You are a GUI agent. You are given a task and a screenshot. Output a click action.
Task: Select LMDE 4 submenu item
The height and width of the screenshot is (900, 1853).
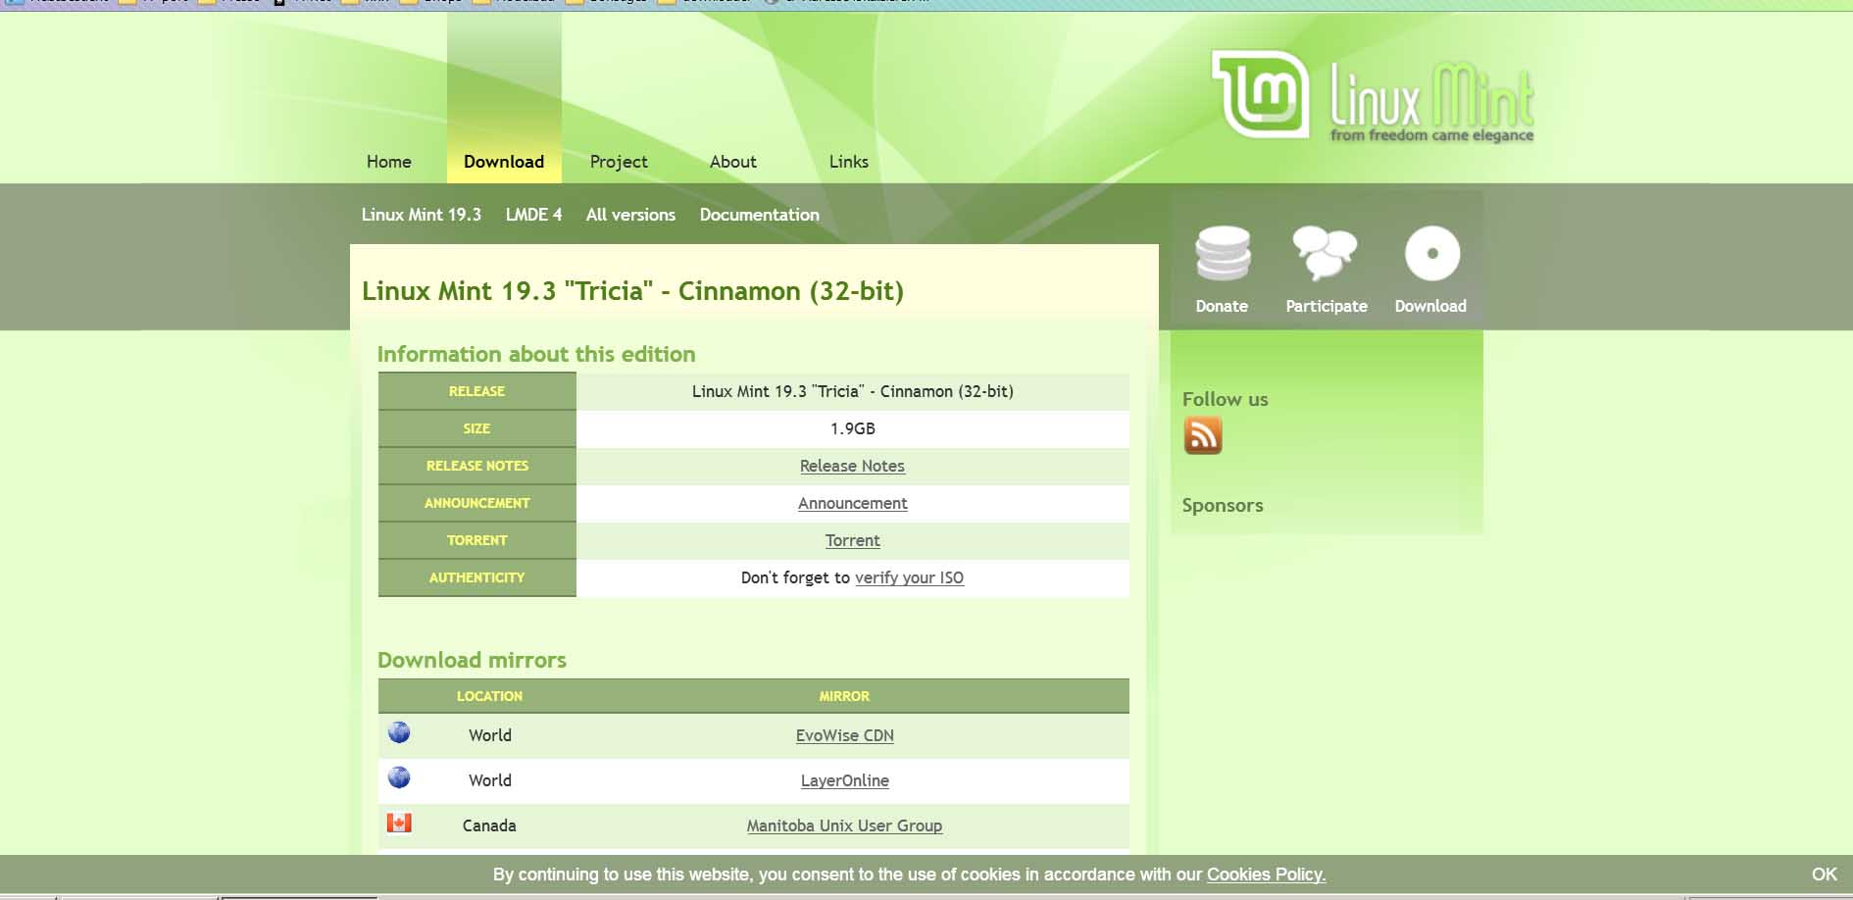click(534, 215)
